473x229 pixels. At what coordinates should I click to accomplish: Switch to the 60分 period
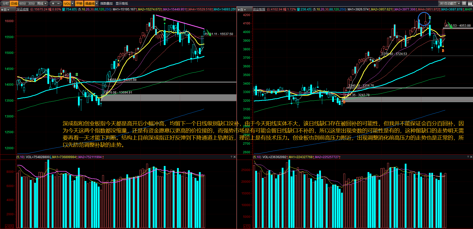click(x=23, y=3)
